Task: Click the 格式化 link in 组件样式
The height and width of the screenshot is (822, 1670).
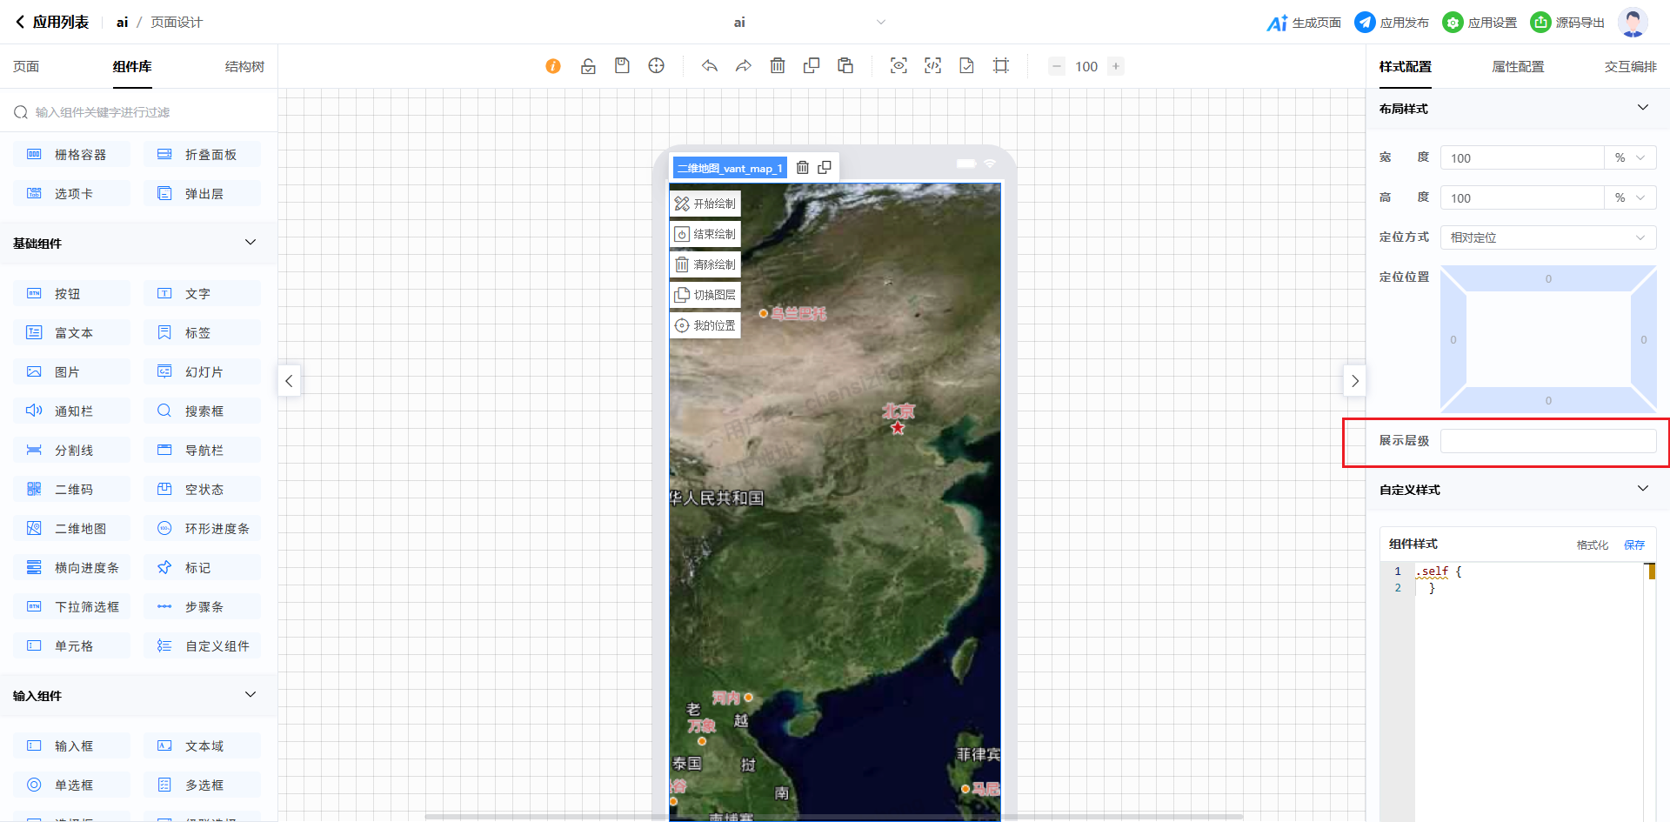Action: click(1592, 545)
